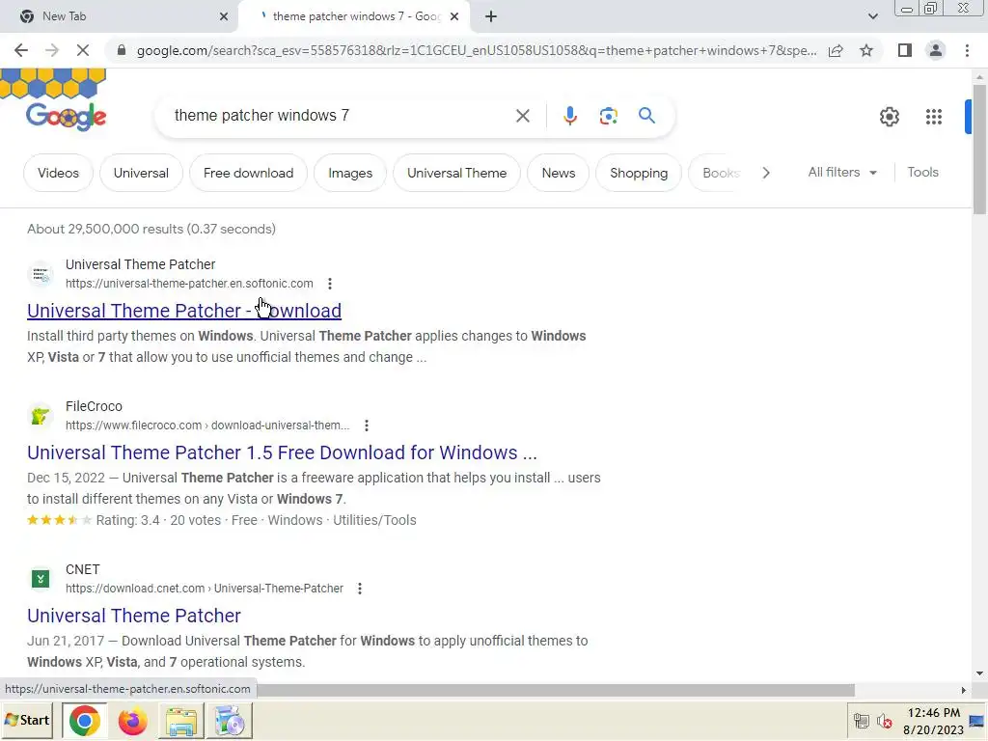Expand the tab search dropdown arrow
The image size is (988, 741).
tap(872, 16)
